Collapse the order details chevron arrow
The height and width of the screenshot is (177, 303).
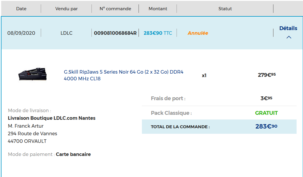point(289,37)
